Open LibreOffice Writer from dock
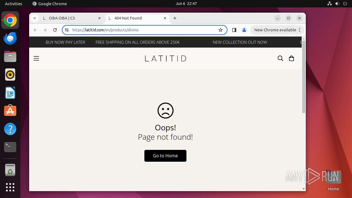352x198 pixels. pos(10,93)
